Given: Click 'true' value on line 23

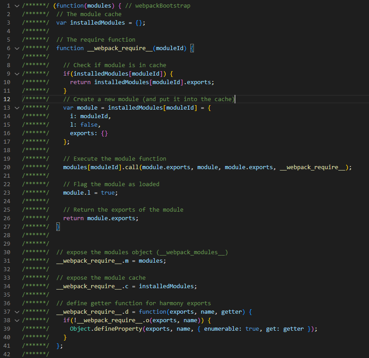Looking at the screenshot, I should [x=108, y=193].
